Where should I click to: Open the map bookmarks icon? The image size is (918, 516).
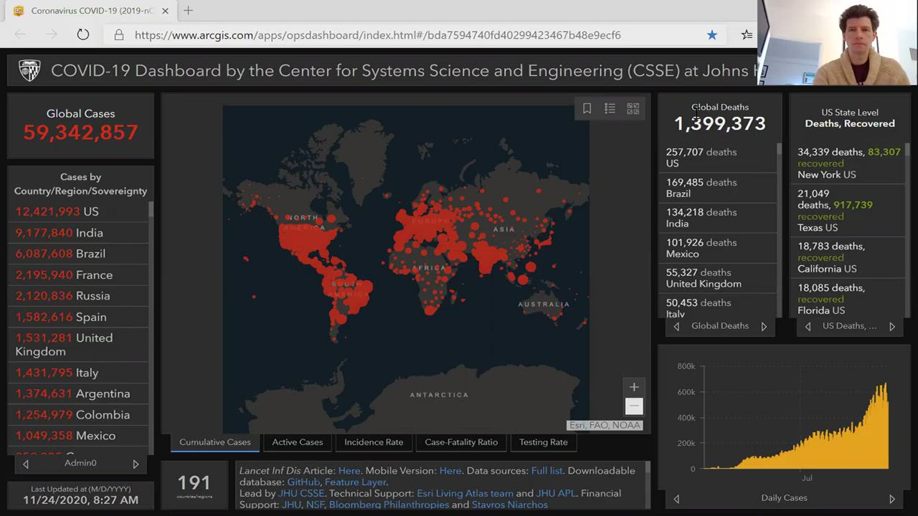(x=587, y=108)
